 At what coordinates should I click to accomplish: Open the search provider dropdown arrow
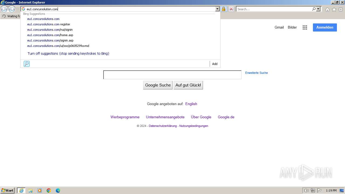318,9
